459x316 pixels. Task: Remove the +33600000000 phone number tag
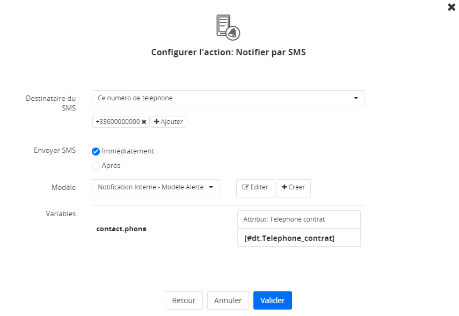[x=144, y=122]
